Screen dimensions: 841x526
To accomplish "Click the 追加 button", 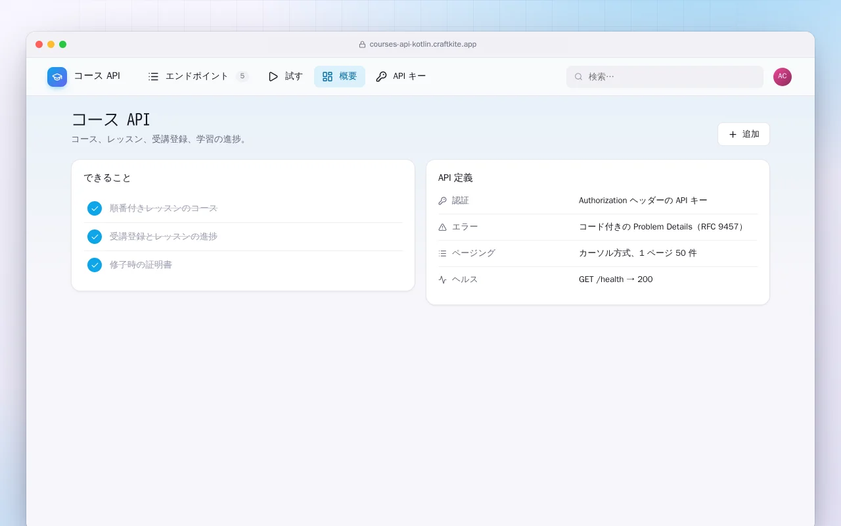I will coord(744,134).
